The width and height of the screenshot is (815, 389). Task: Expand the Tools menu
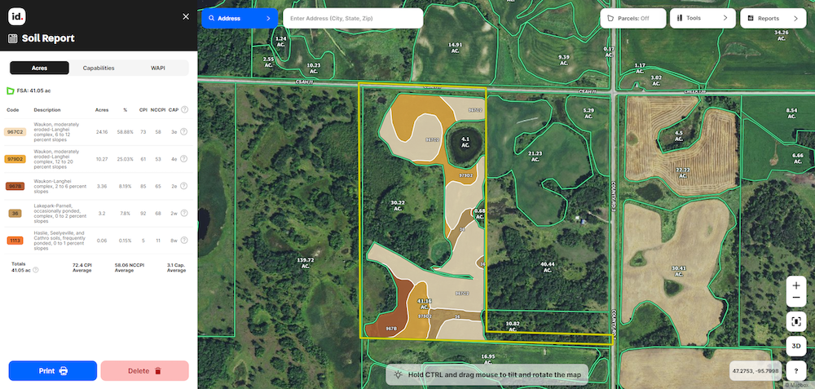702,18
